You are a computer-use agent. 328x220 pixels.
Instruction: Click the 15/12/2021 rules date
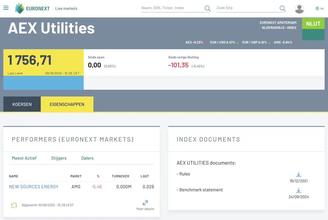299,181
